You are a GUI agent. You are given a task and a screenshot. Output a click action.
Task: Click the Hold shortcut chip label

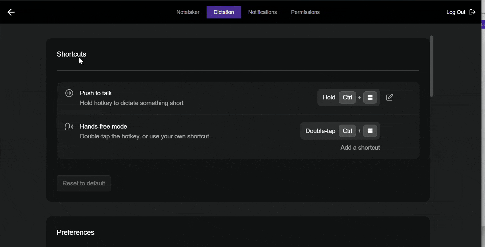pyautogui.click(x=329, y=97)
